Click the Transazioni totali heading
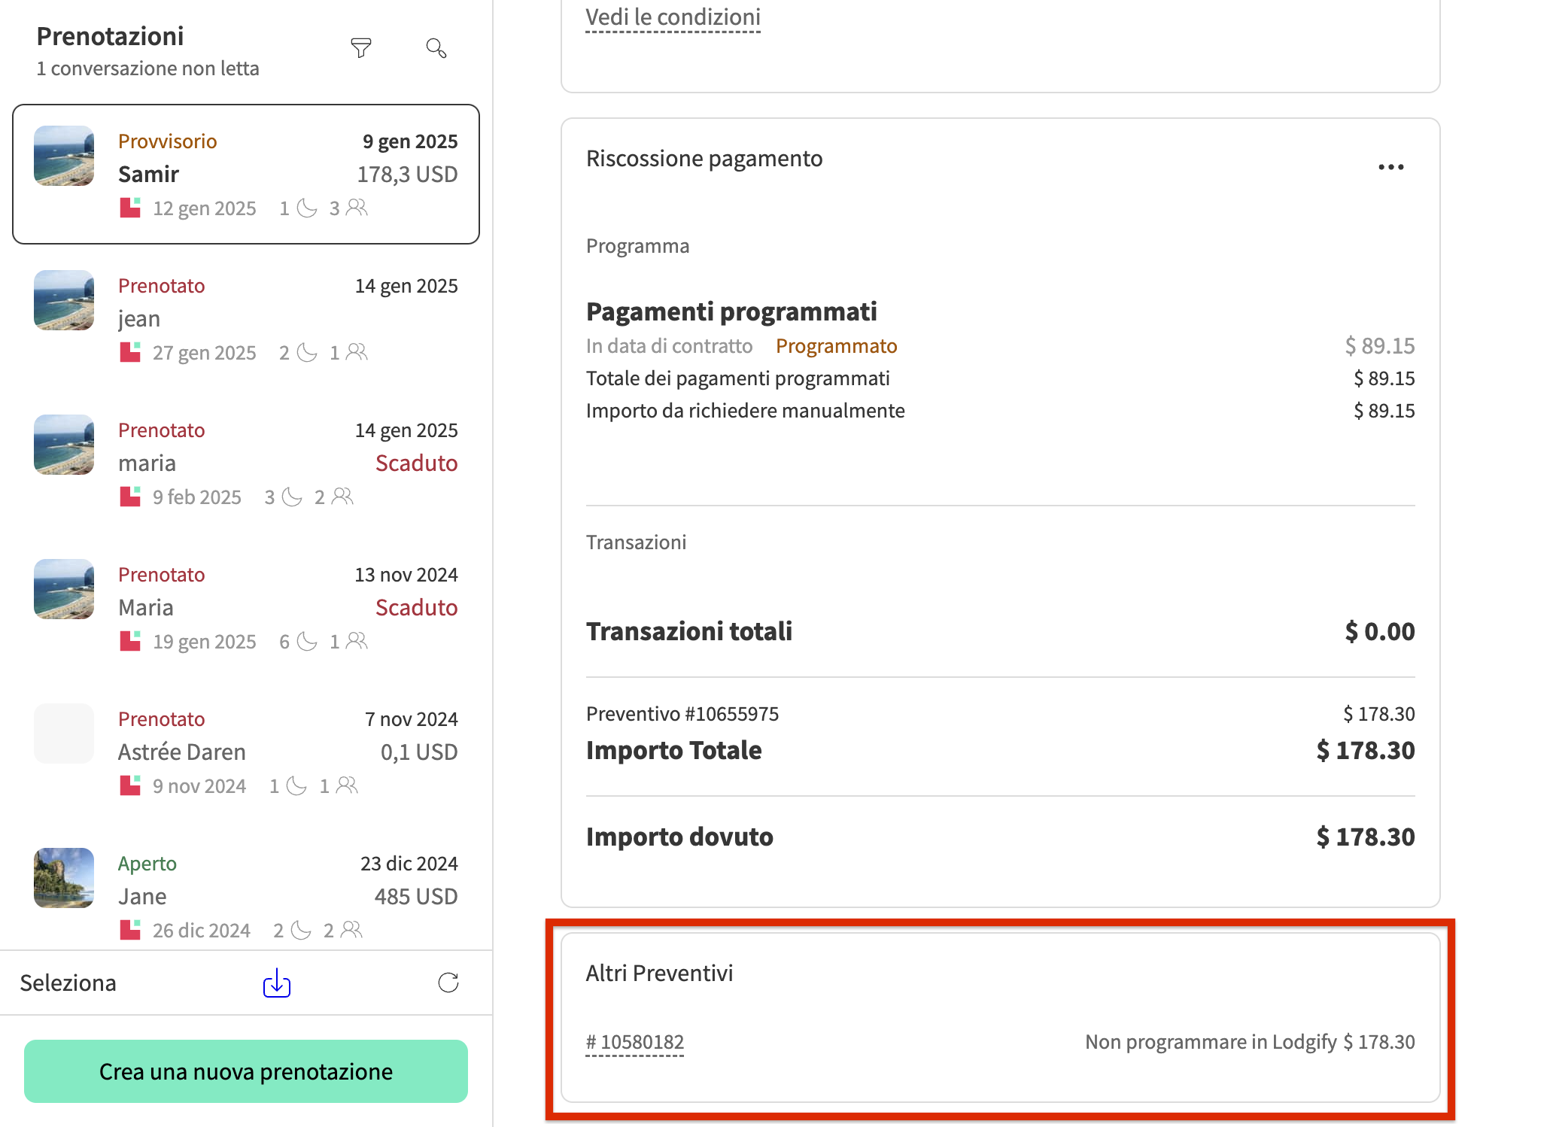 689,630
